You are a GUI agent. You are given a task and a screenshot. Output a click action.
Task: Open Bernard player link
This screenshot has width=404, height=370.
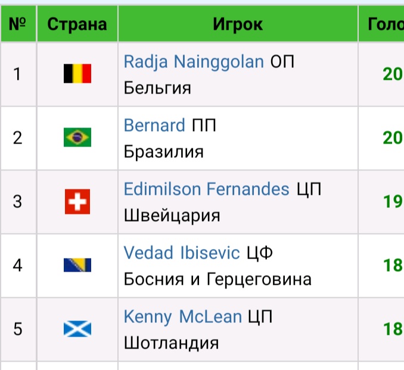click(154, 125)
